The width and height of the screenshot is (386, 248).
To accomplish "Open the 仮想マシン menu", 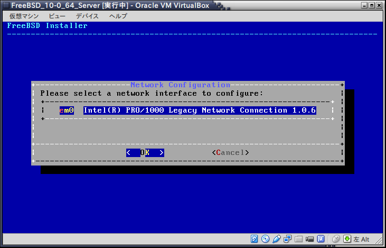I will [x=24, y=16].
